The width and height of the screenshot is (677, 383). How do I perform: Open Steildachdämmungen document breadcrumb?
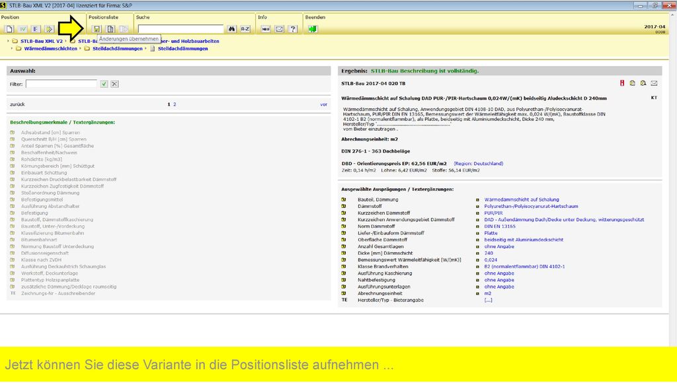[x=182, y=49]
